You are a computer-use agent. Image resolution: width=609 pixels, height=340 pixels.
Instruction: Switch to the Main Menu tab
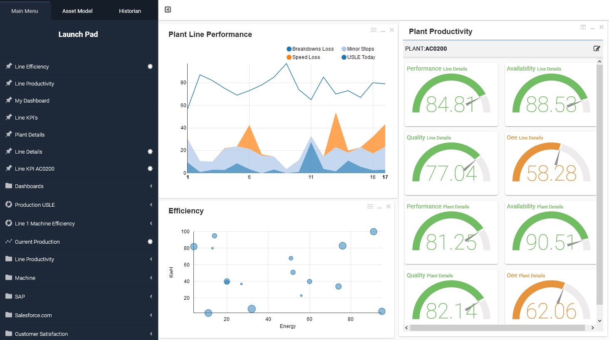pos(25,11)
